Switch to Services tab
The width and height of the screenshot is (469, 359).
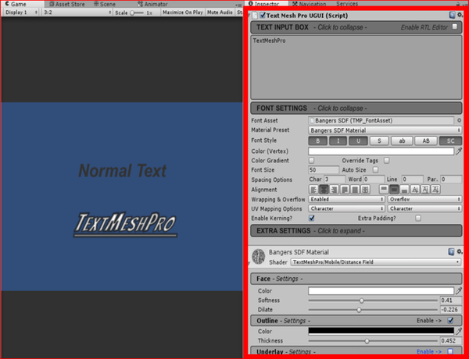point(347,4)
